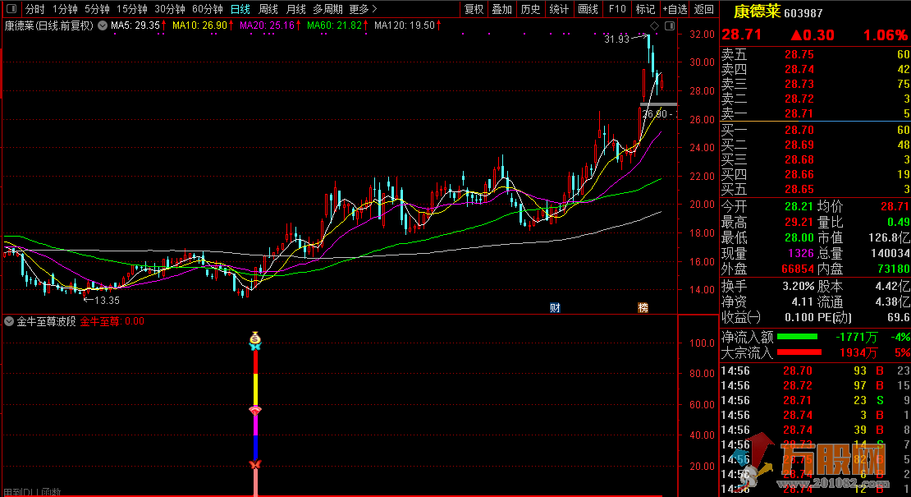Select the 日线 period tab

point(240,9)
